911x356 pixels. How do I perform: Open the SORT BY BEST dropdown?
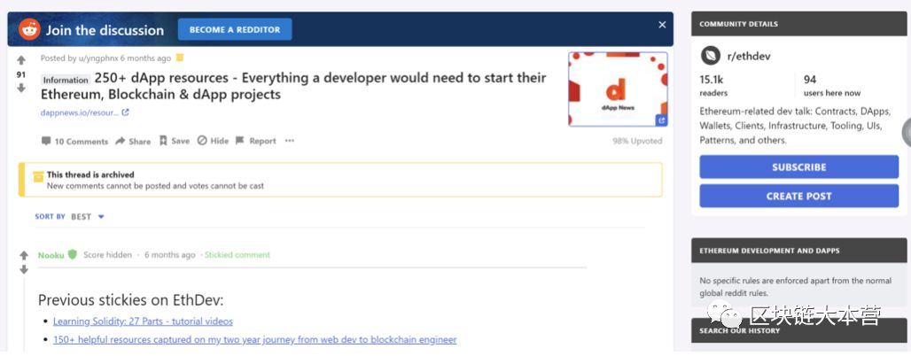pyautogui.click(x=70, y=217)
